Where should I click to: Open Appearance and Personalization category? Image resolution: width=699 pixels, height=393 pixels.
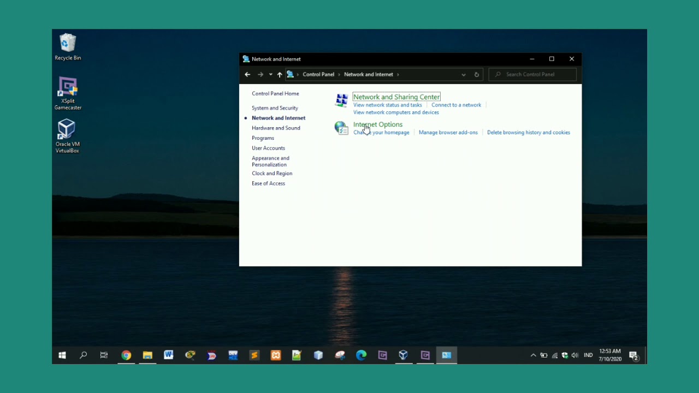270,161
